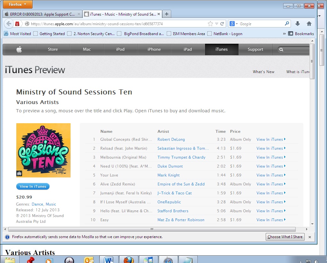Open artist link Duke Dumont
Screen dimensions: 327x263
click(170, 166)
